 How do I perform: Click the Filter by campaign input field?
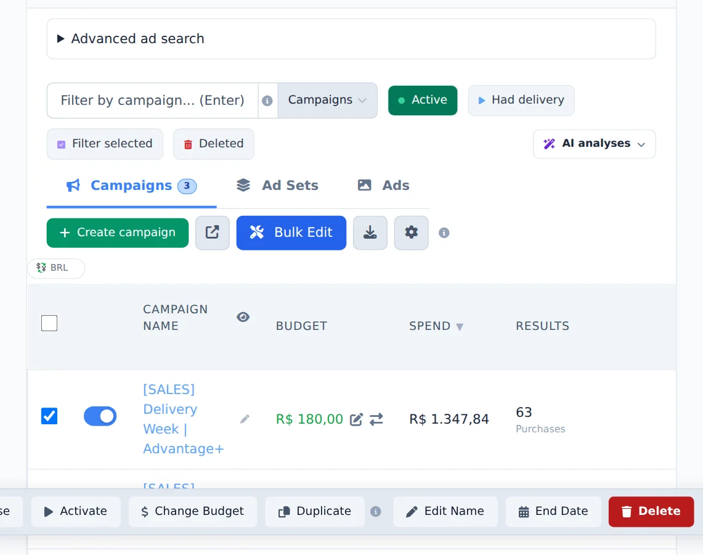[152, 100]
